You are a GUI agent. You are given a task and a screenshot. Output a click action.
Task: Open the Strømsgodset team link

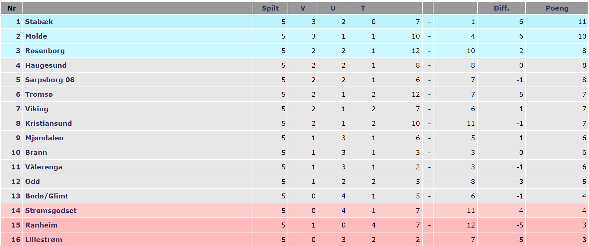tap(51, 211)
